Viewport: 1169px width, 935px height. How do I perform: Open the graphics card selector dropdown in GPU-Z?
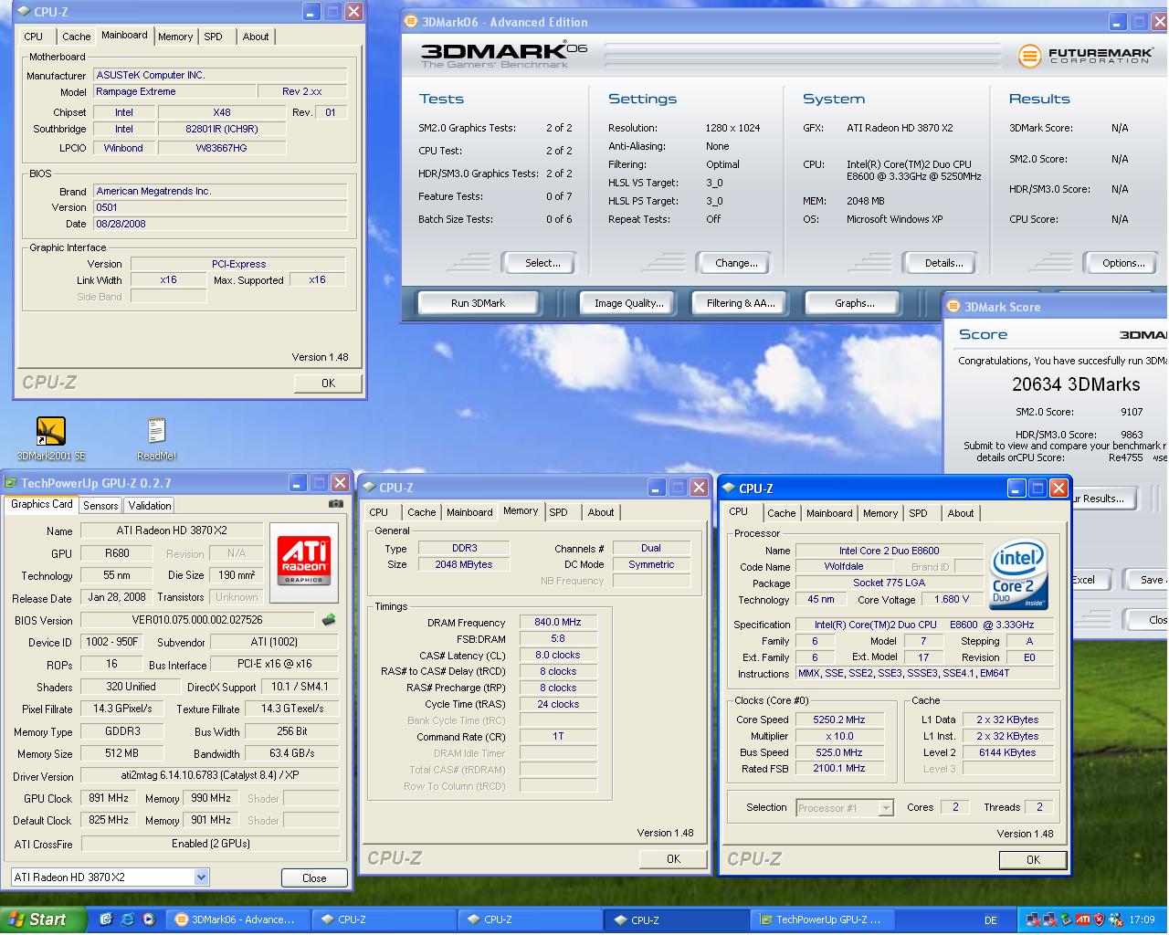click(202, 877)
